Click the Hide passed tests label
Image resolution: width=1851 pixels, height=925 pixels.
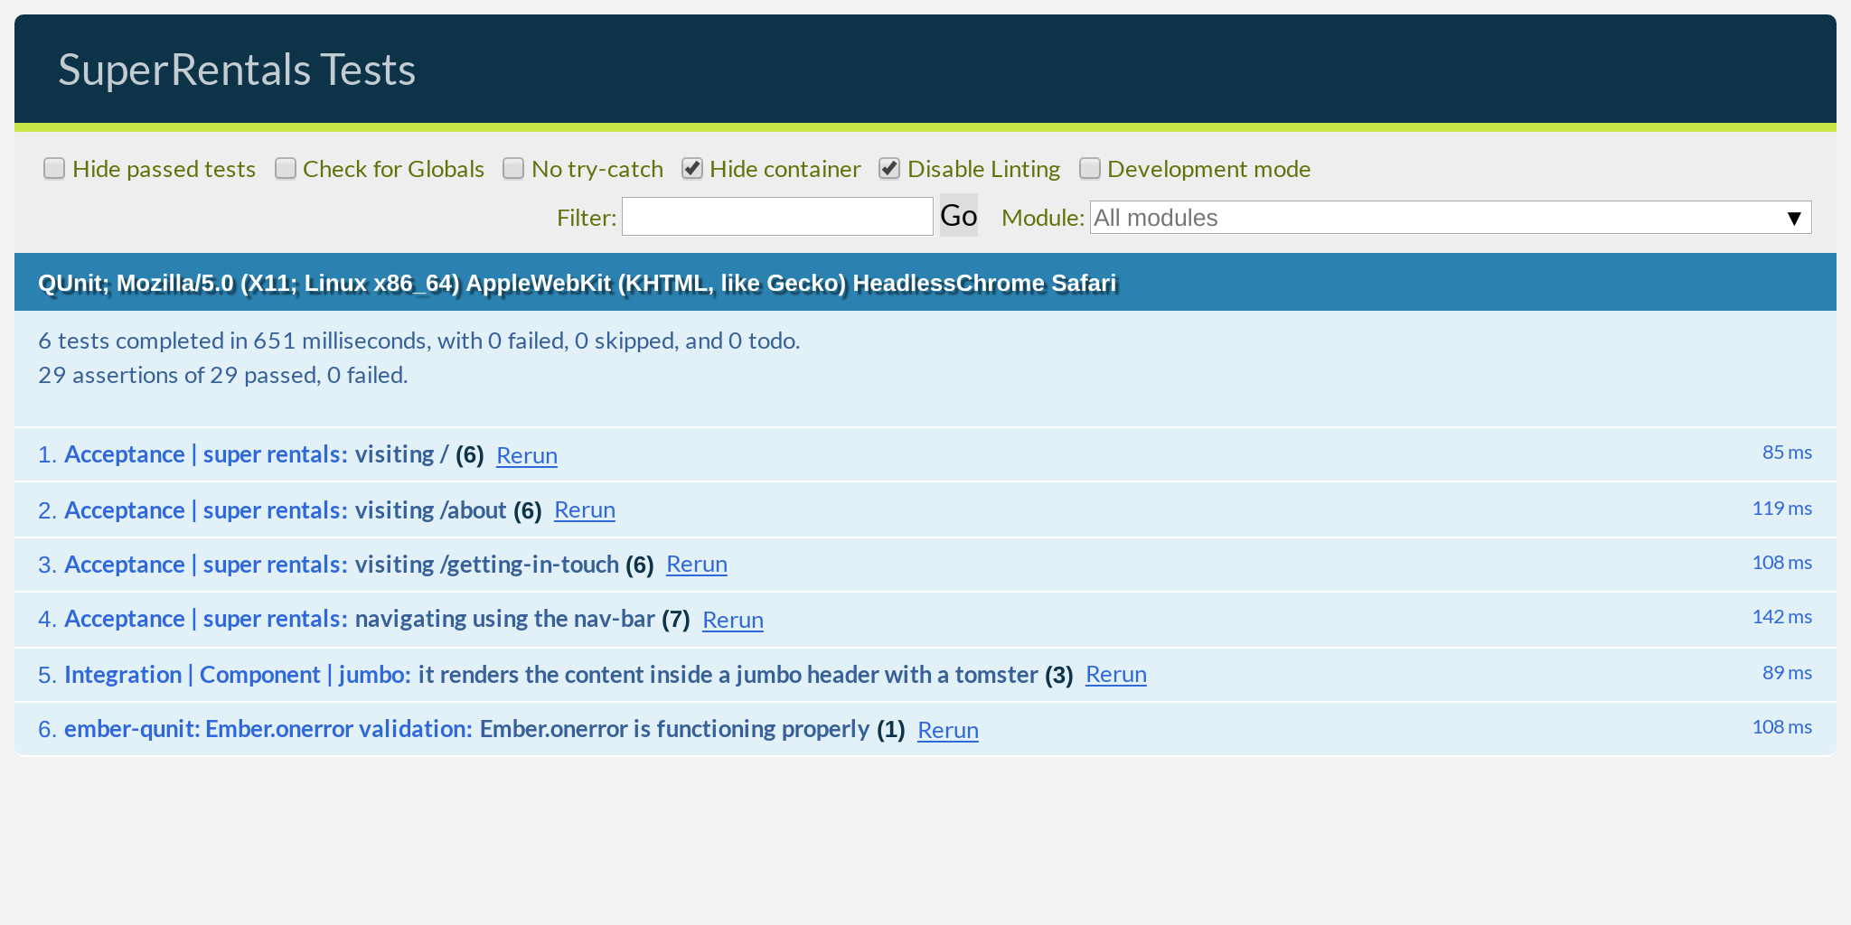coord(164,169)
